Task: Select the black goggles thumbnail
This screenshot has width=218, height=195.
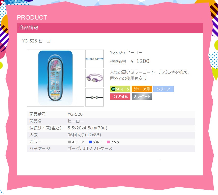Action: [94, 97]
